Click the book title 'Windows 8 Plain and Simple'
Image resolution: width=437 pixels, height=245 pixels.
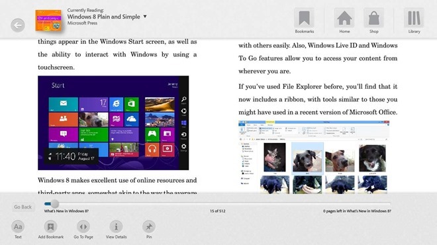click(x=104, y=17)
